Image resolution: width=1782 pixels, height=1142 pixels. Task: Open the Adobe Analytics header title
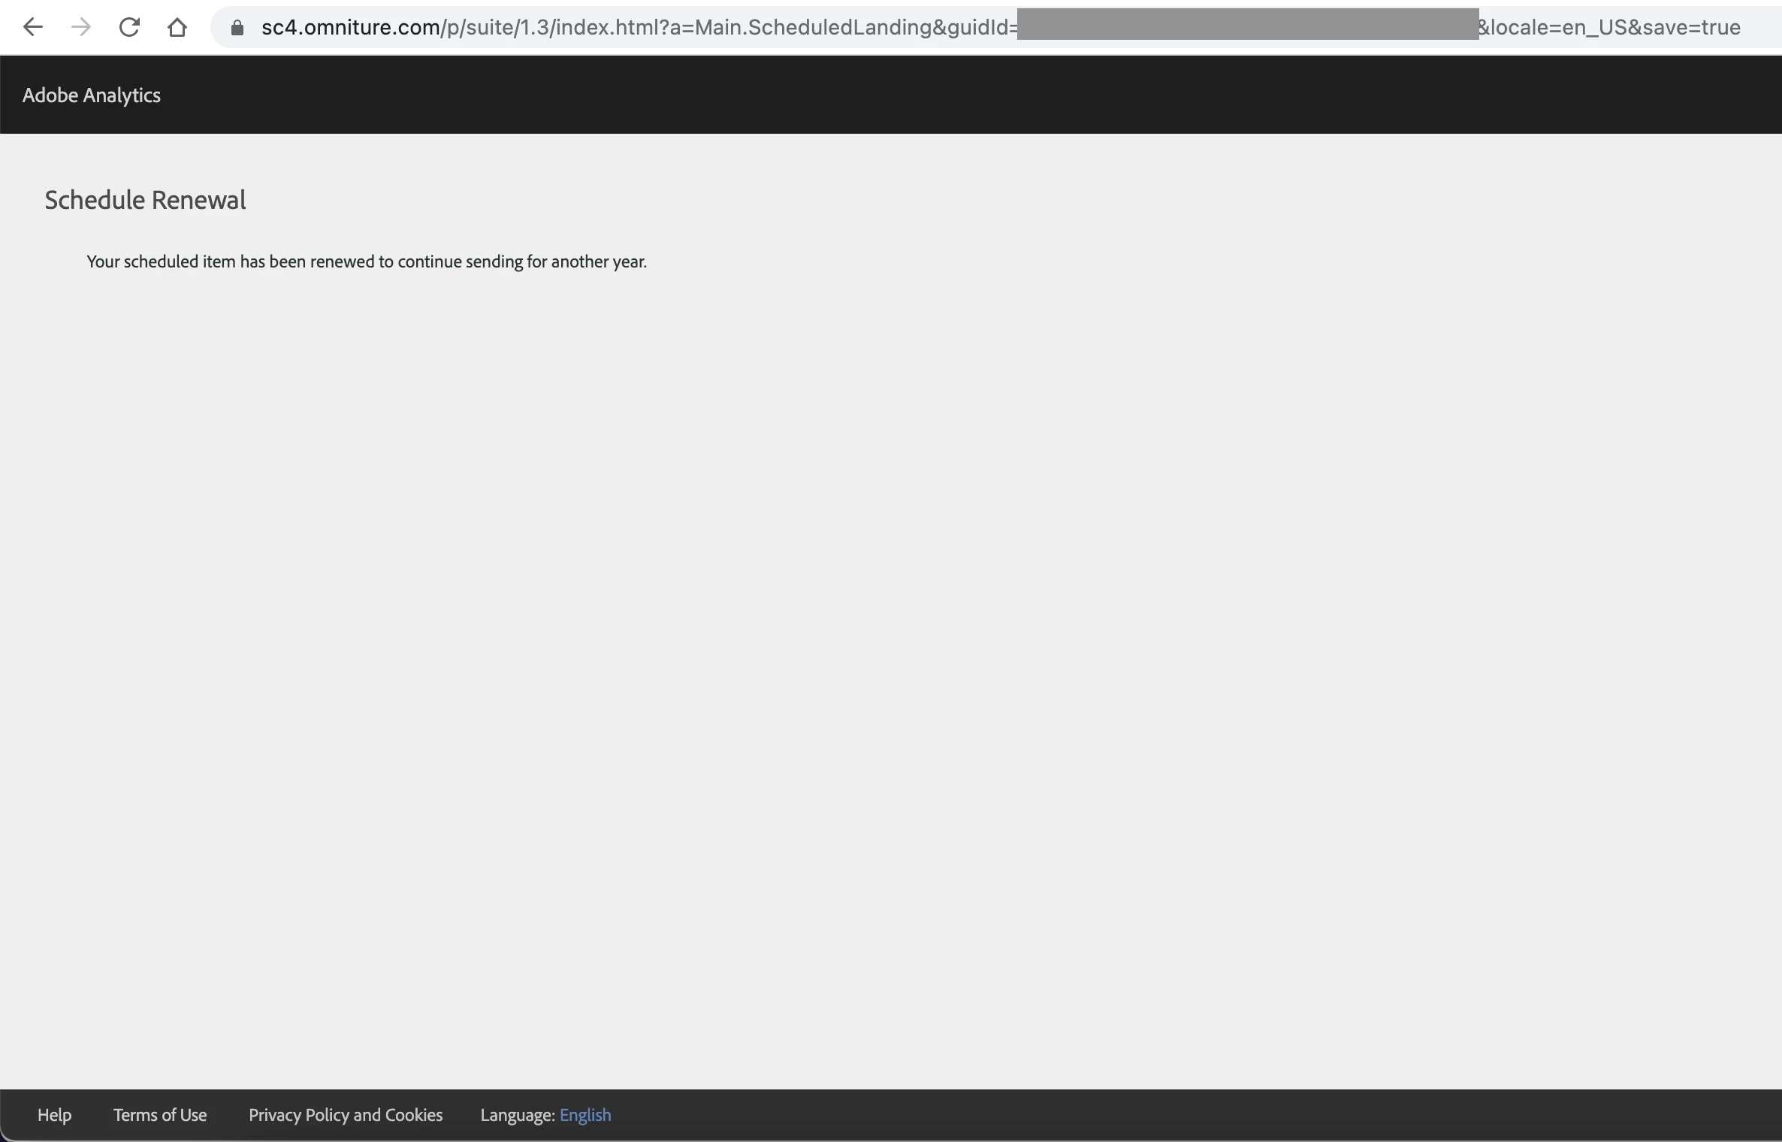point(92,95)
